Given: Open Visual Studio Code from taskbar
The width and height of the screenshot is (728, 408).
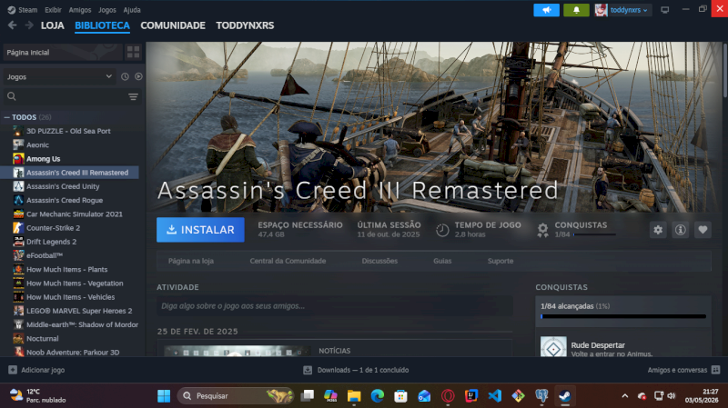Looking at the screenshot, I should coord(495,396).
